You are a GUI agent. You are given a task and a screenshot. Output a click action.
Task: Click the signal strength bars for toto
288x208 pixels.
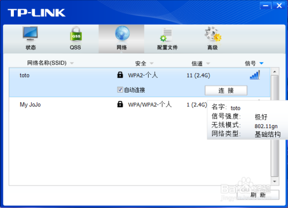click(x=255, y=75)
